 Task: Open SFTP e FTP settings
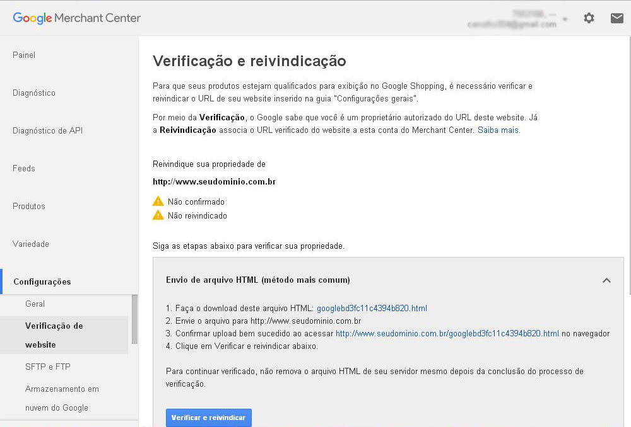[48, 367]
